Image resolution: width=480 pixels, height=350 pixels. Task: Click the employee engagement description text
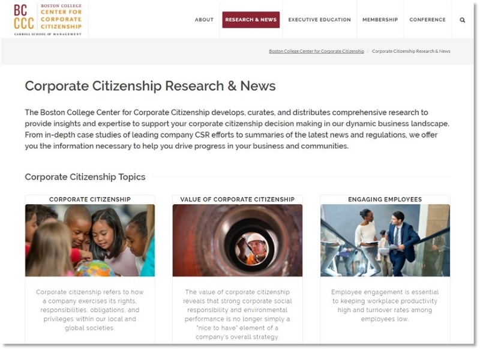pyautogui.click(x=385, y=306)
